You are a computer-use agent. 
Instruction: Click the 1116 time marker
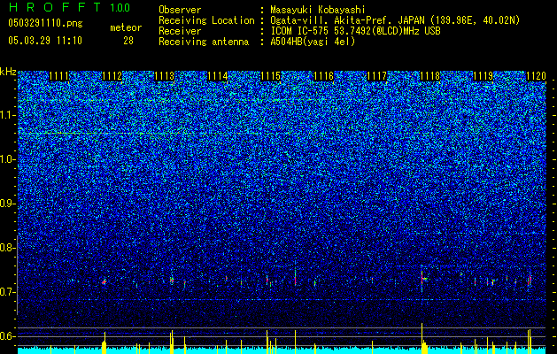(324, 76)
